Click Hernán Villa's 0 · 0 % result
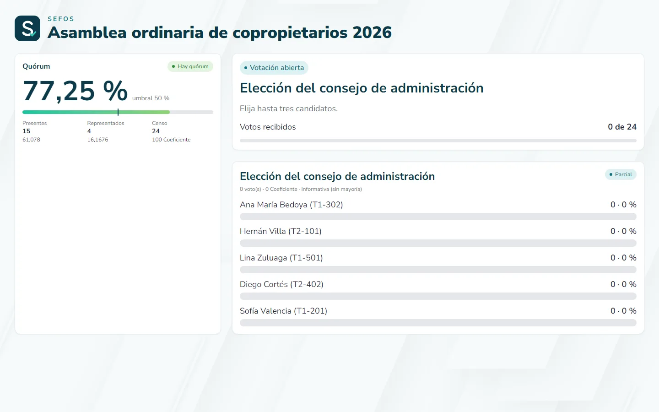This screenshot has height=412, width=659. pyautogui.click(x=623, y=231)
